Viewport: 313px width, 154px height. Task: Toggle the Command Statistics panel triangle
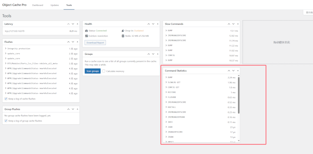[x=238, y=71]
